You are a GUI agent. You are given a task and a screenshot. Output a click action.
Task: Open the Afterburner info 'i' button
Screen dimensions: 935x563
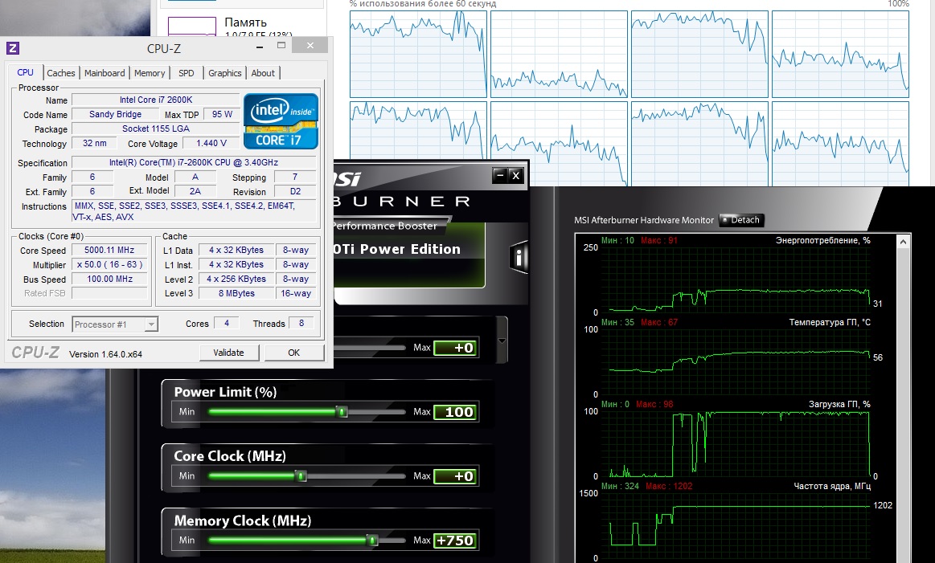(x=519, y=257)
